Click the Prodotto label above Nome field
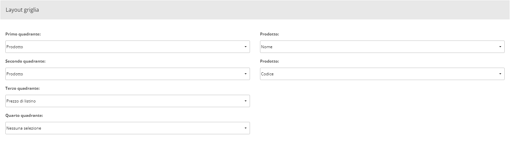The height and width of the screenshot is (148, 512). [269, 34]
